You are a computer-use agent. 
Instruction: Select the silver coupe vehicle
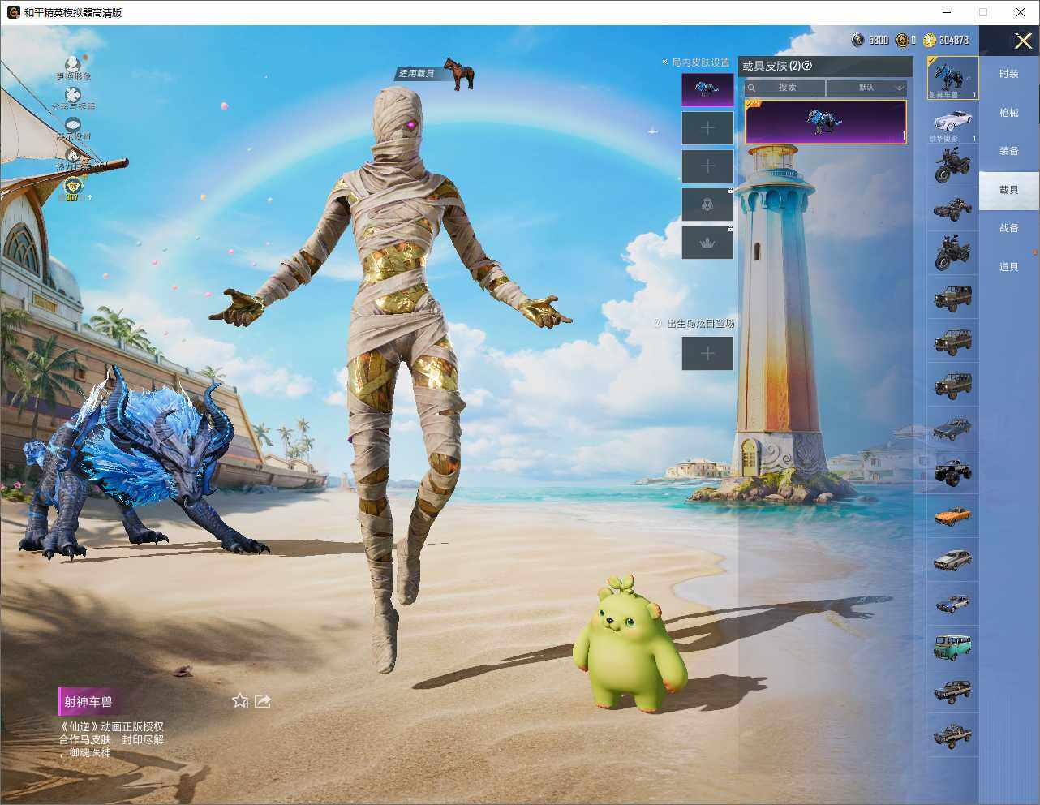952,559
